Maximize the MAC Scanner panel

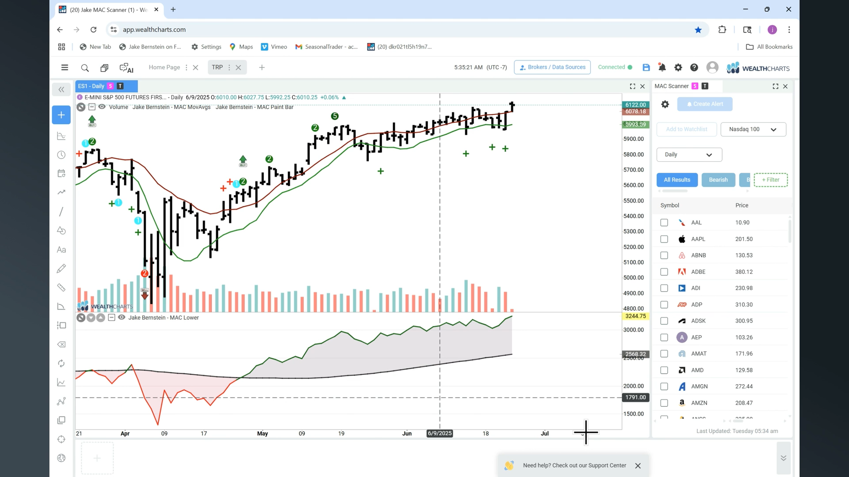776,87
